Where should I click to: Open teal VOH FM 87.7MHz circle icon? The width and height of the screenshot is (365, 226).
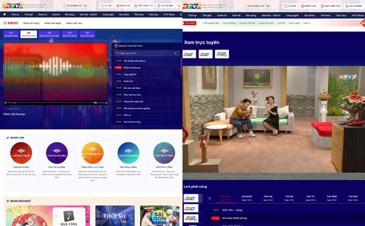coord(164,153)
